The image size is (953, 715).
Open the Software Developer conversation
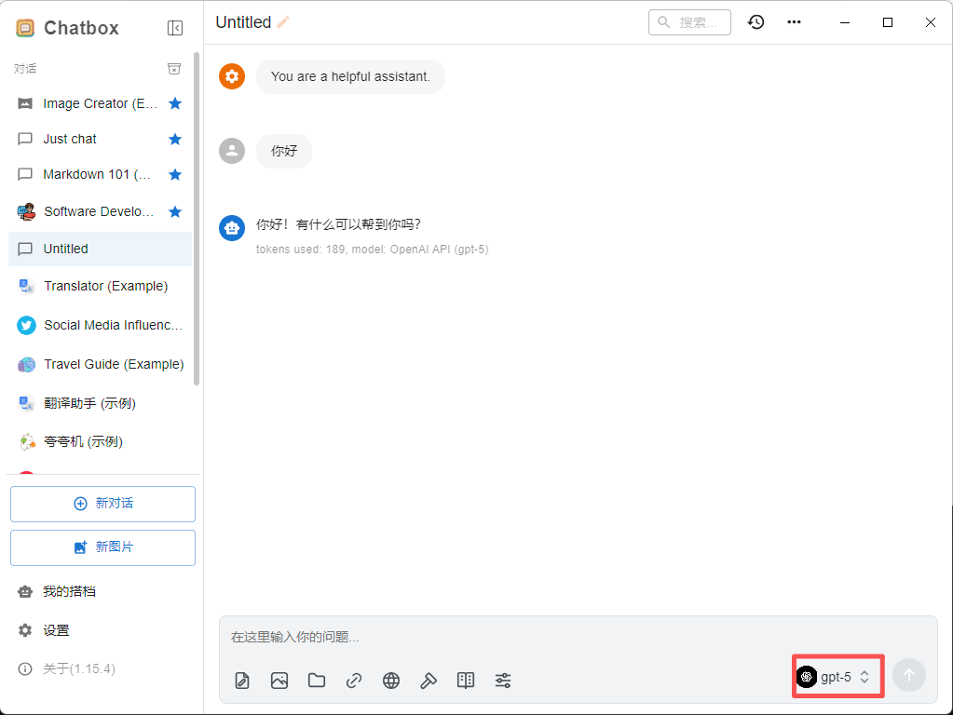(101, 211)
